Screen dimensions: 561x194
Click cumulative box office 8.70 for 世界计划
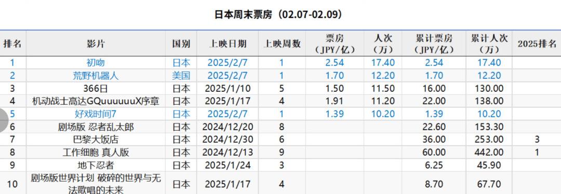tap(434, 184)
